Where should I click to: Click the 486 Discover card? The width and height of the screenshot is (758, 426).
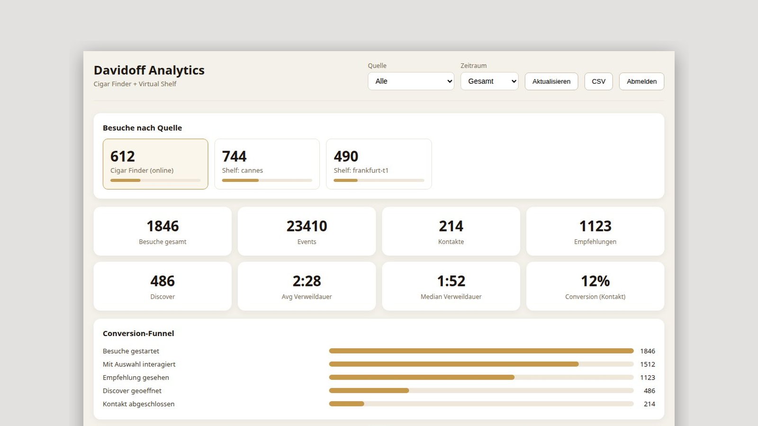(x=162, y=286)
